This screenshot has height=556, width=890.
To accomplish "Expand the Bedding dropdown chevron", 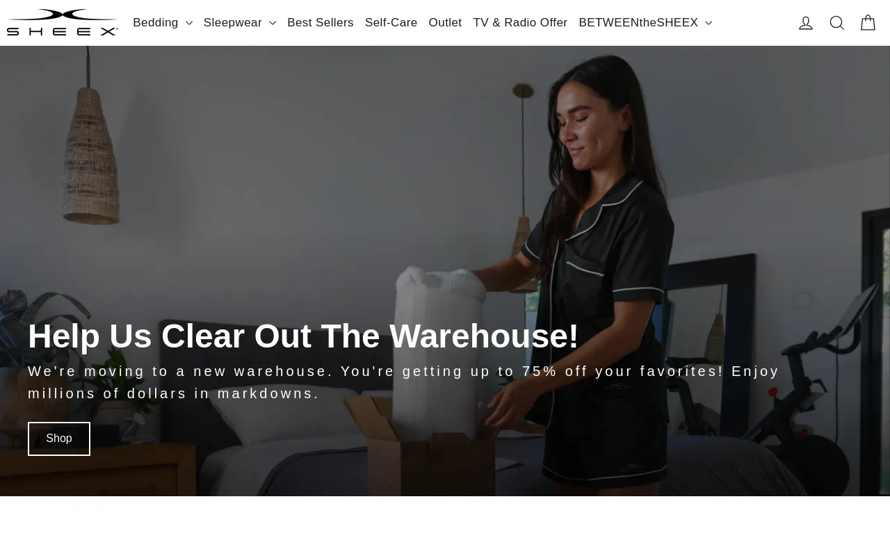I will click(x=188, y=23).
